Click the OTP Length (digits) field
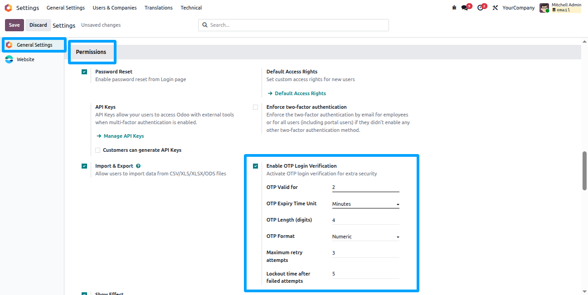The width and height of the screenshot is (588, 295). point(366,220)
